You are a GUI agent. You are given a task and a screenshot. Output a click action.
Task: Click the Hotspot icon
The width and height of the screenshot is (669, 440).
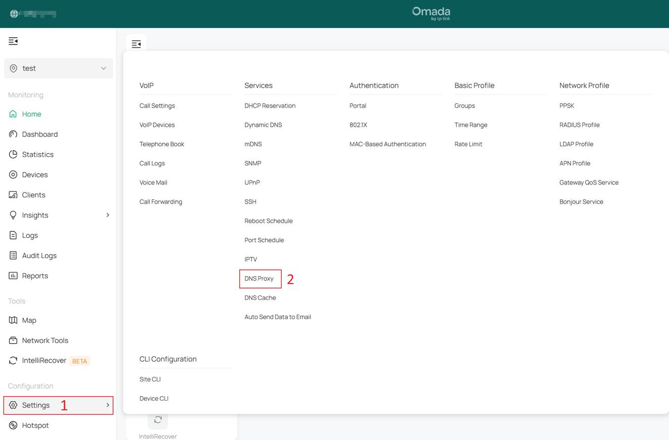point(13,425)
